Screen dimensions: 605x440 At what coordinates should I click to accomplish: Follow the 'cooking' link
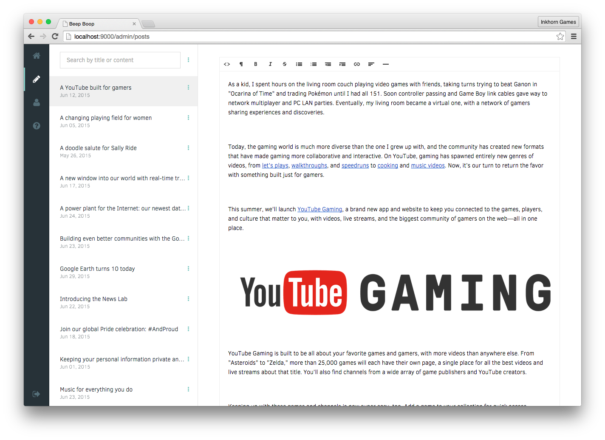pyautogui.click(x=388, y=166)
